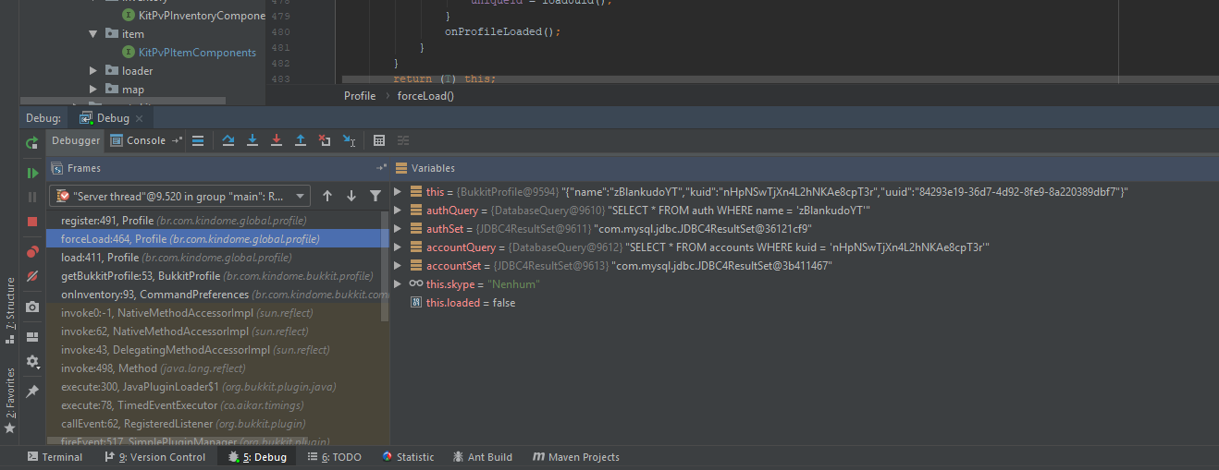
Task: Open KitPvPItemComponents in project tree
Action: pos(197,53)
